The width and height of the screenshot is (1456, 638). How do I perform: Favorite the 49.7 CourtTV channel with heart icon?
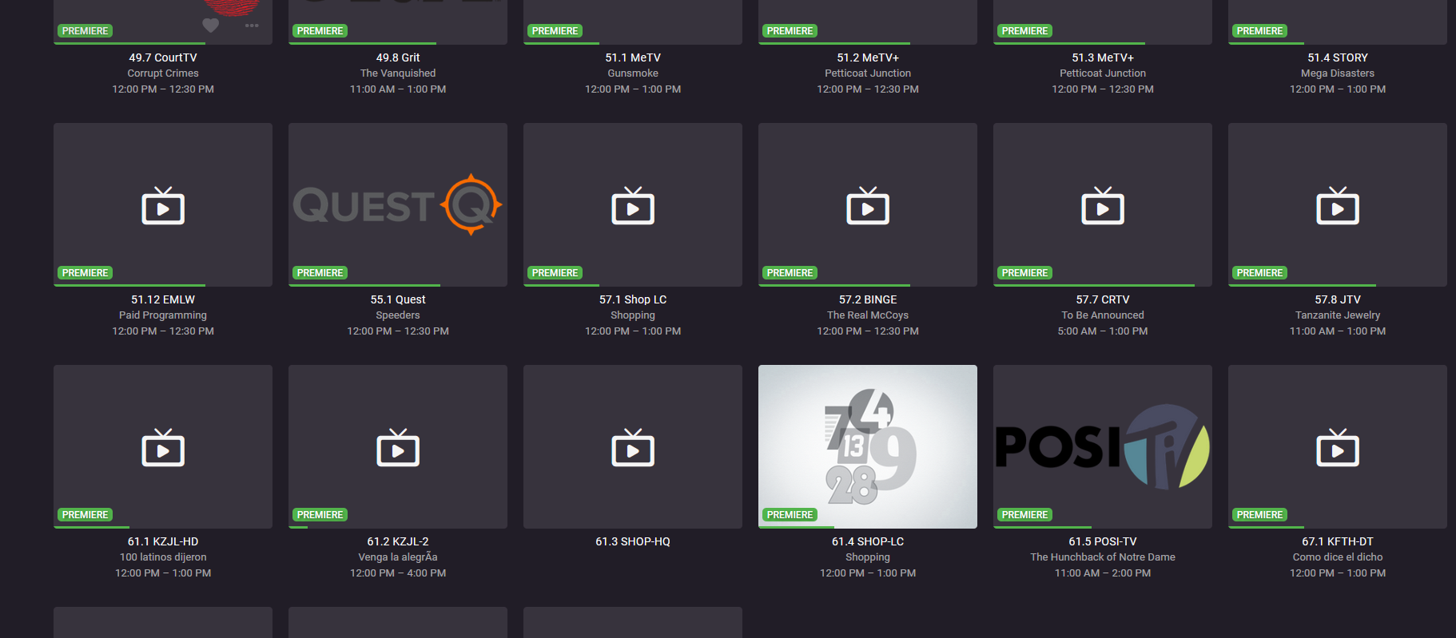[210, 26]
